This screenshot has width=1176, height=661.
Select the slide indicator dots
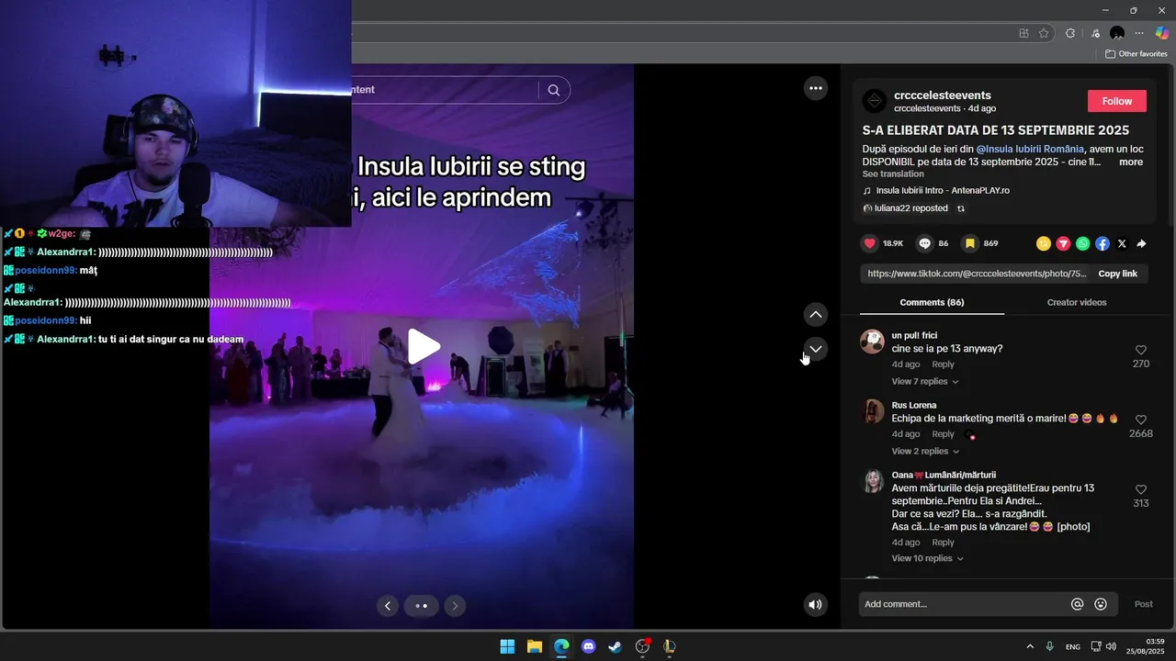(422, 605)
